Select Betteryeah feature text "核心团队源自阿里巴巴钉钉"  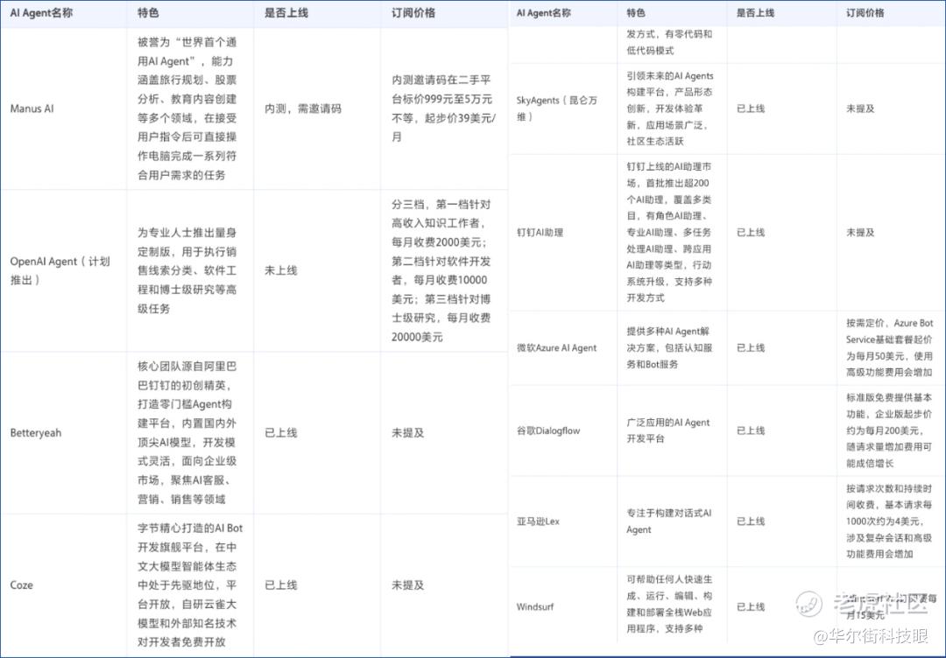point(187,375)
